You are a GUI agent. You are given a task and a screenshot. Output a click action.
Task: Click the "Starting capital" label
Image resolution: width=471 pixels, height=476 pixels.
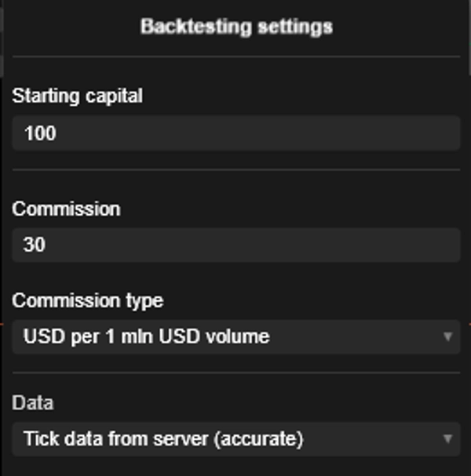click(78, 96)
